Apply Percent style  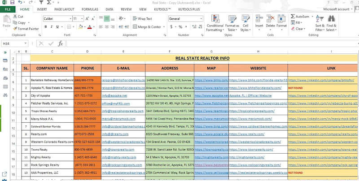180,27
